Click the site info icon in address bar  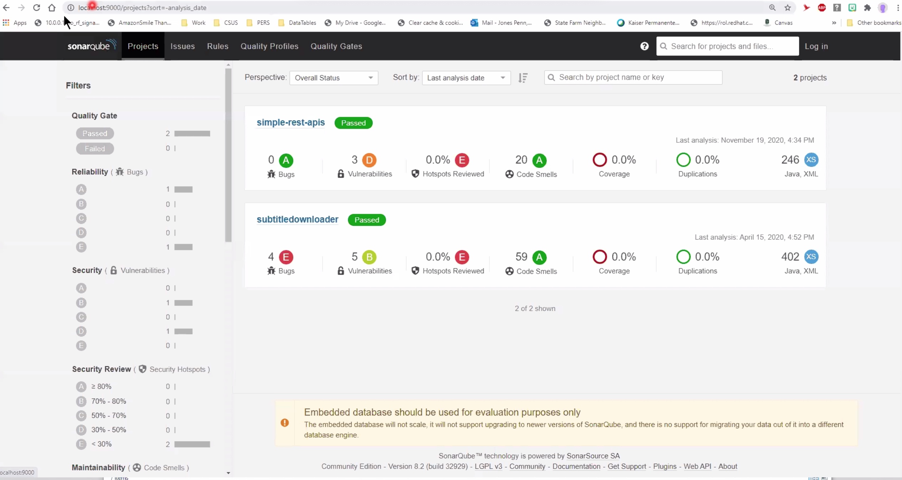point(71,7)
